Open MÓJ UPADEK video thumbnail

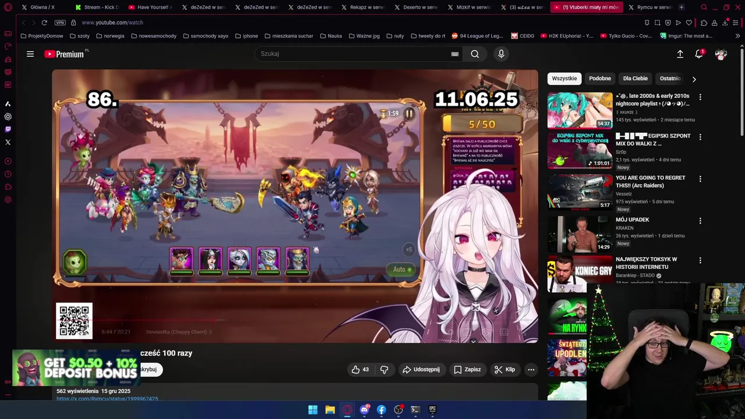point(580,234)
